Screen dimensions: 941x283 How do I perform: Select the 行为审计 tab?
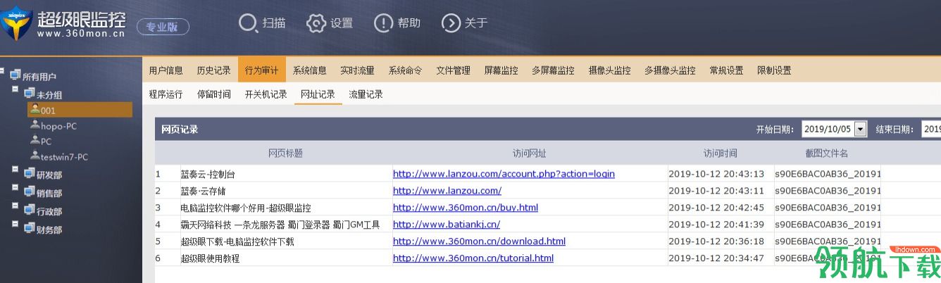pyautogui.click(x=262, y=70)
